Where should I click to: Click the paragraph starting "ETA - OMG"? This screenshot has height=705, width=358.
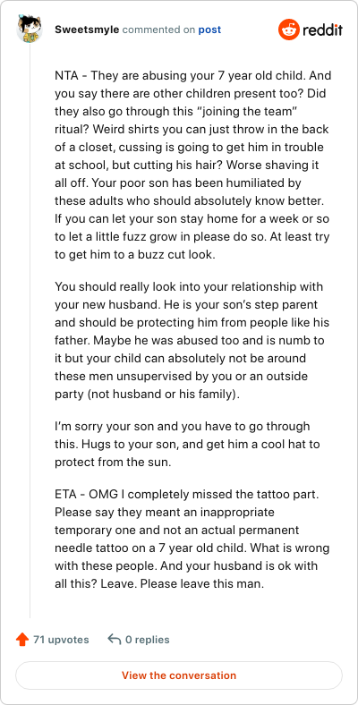pyautogui.click(x=192, y=536)
